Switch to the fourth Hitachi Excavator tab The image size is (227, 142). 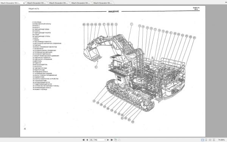(x=81, y=3)
